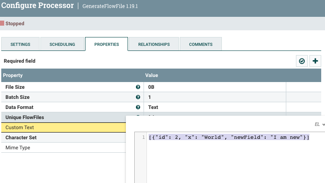
Task: Select the Mime Type property row
Action: coord(64,148)
